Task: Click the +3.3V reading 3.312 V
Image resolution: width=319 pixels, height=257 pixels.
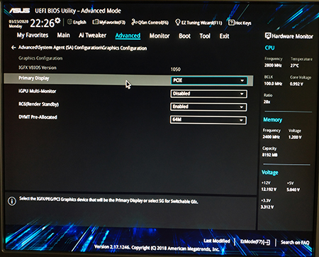Action: (x=267, y=207)
